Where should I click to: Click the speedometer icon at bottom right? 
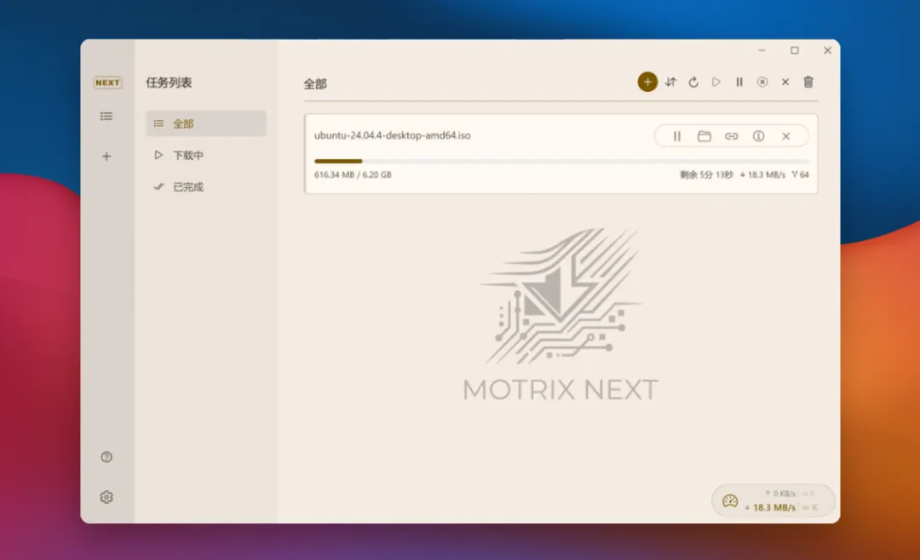point(730,500)
